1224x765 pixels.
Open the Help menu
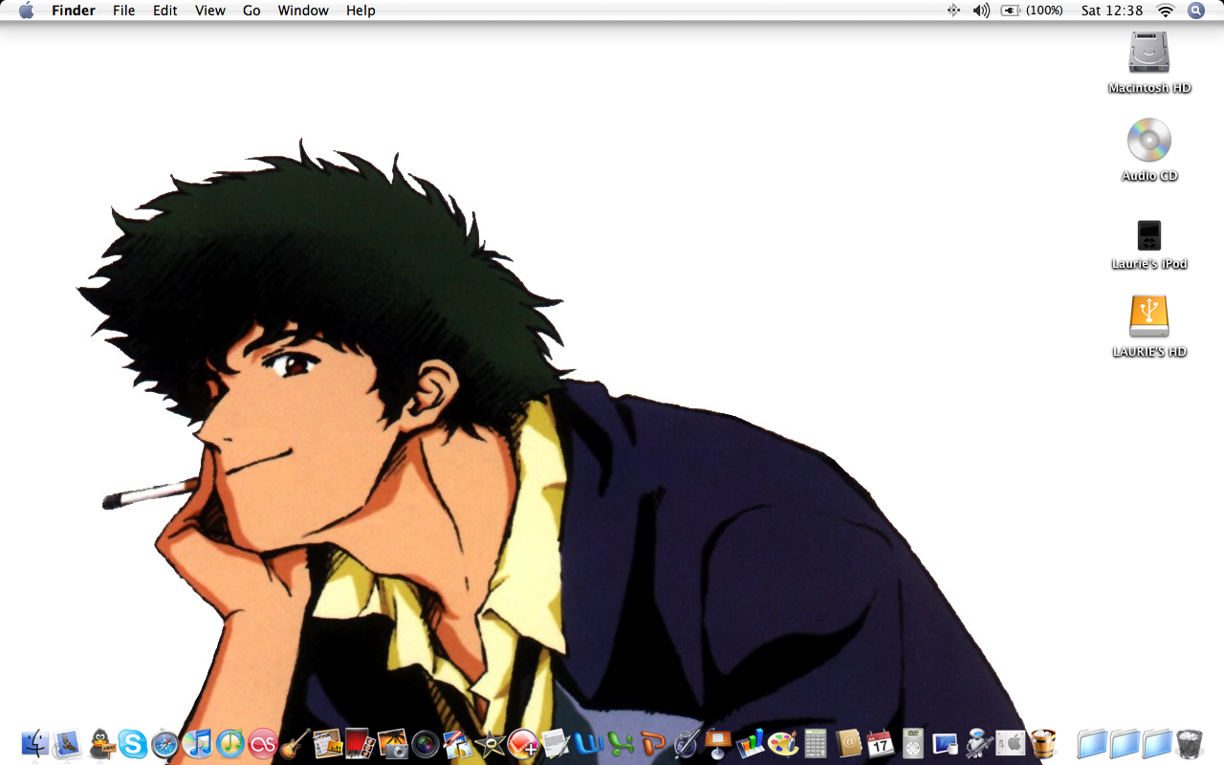(x=361, y=11)
